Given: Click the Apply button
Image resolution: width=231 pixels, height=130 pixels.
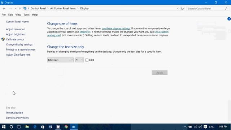Looking at the screenshot, I should tap(160, 73).
